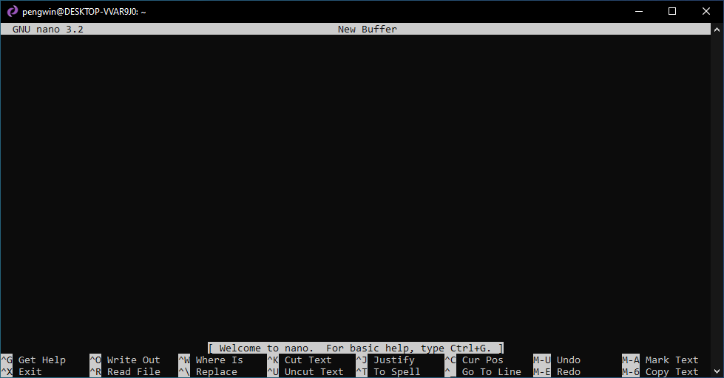
Task: Click the scrollbar down arrow
Action: pyautogui.click(x=717, y=371)
